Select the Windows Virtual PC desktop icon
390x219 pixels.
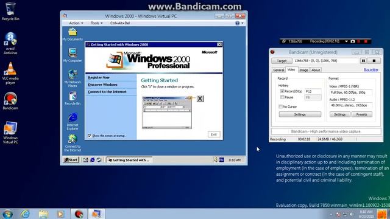pos(10,133)
